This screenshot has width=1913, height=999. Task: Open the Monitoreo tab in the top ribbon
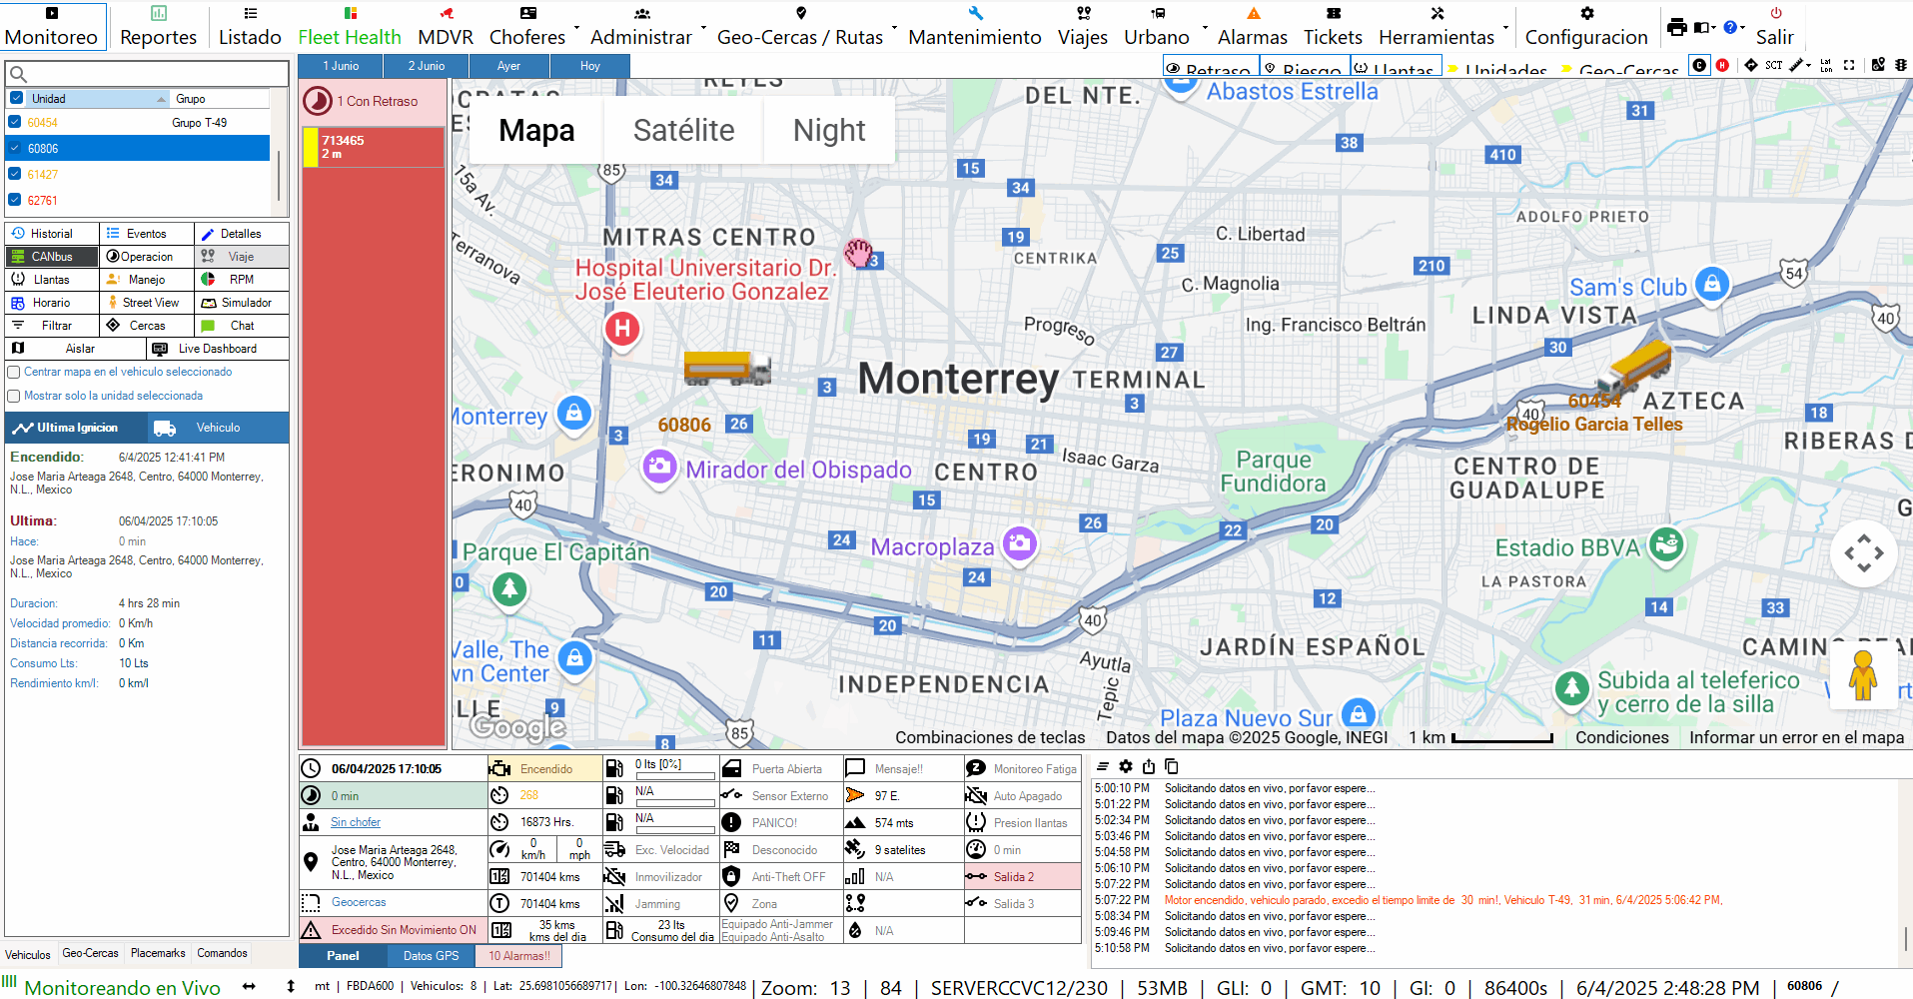(x=52, y=26)
